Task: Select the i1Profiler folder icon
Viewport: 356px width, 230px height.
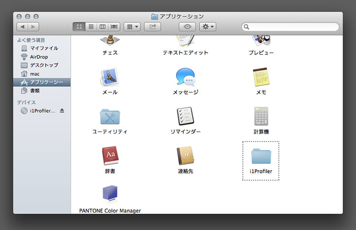Action: 261,157
